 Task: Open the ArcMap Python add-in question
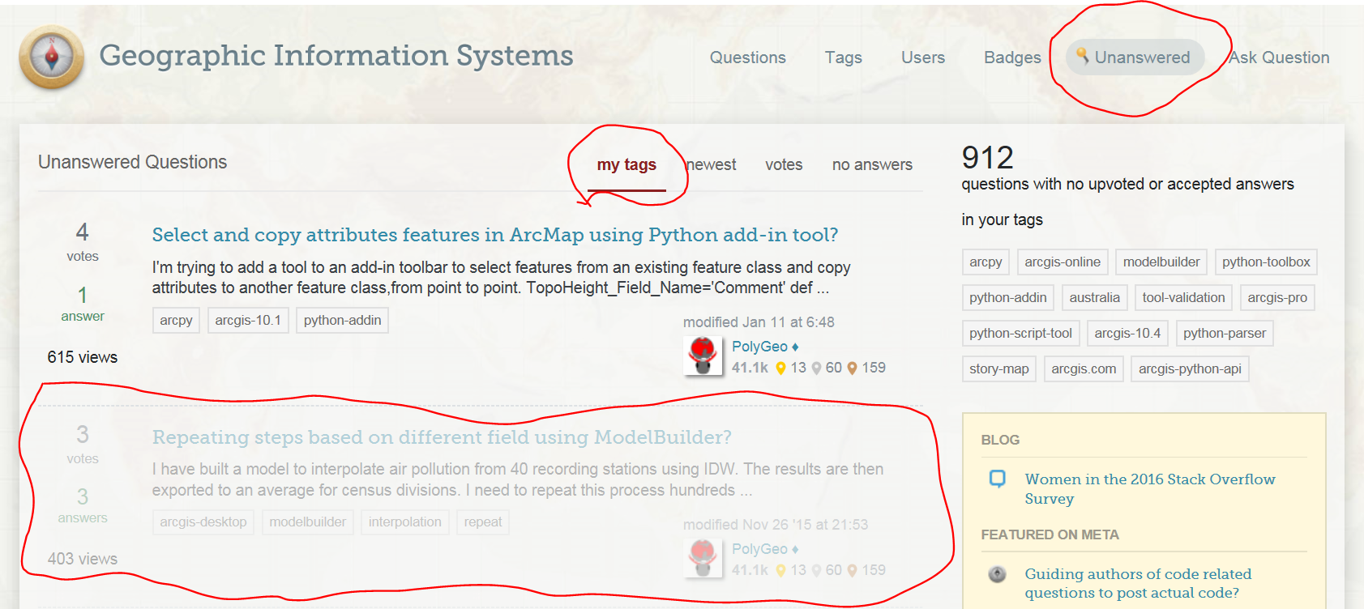(x=495, y=235)
